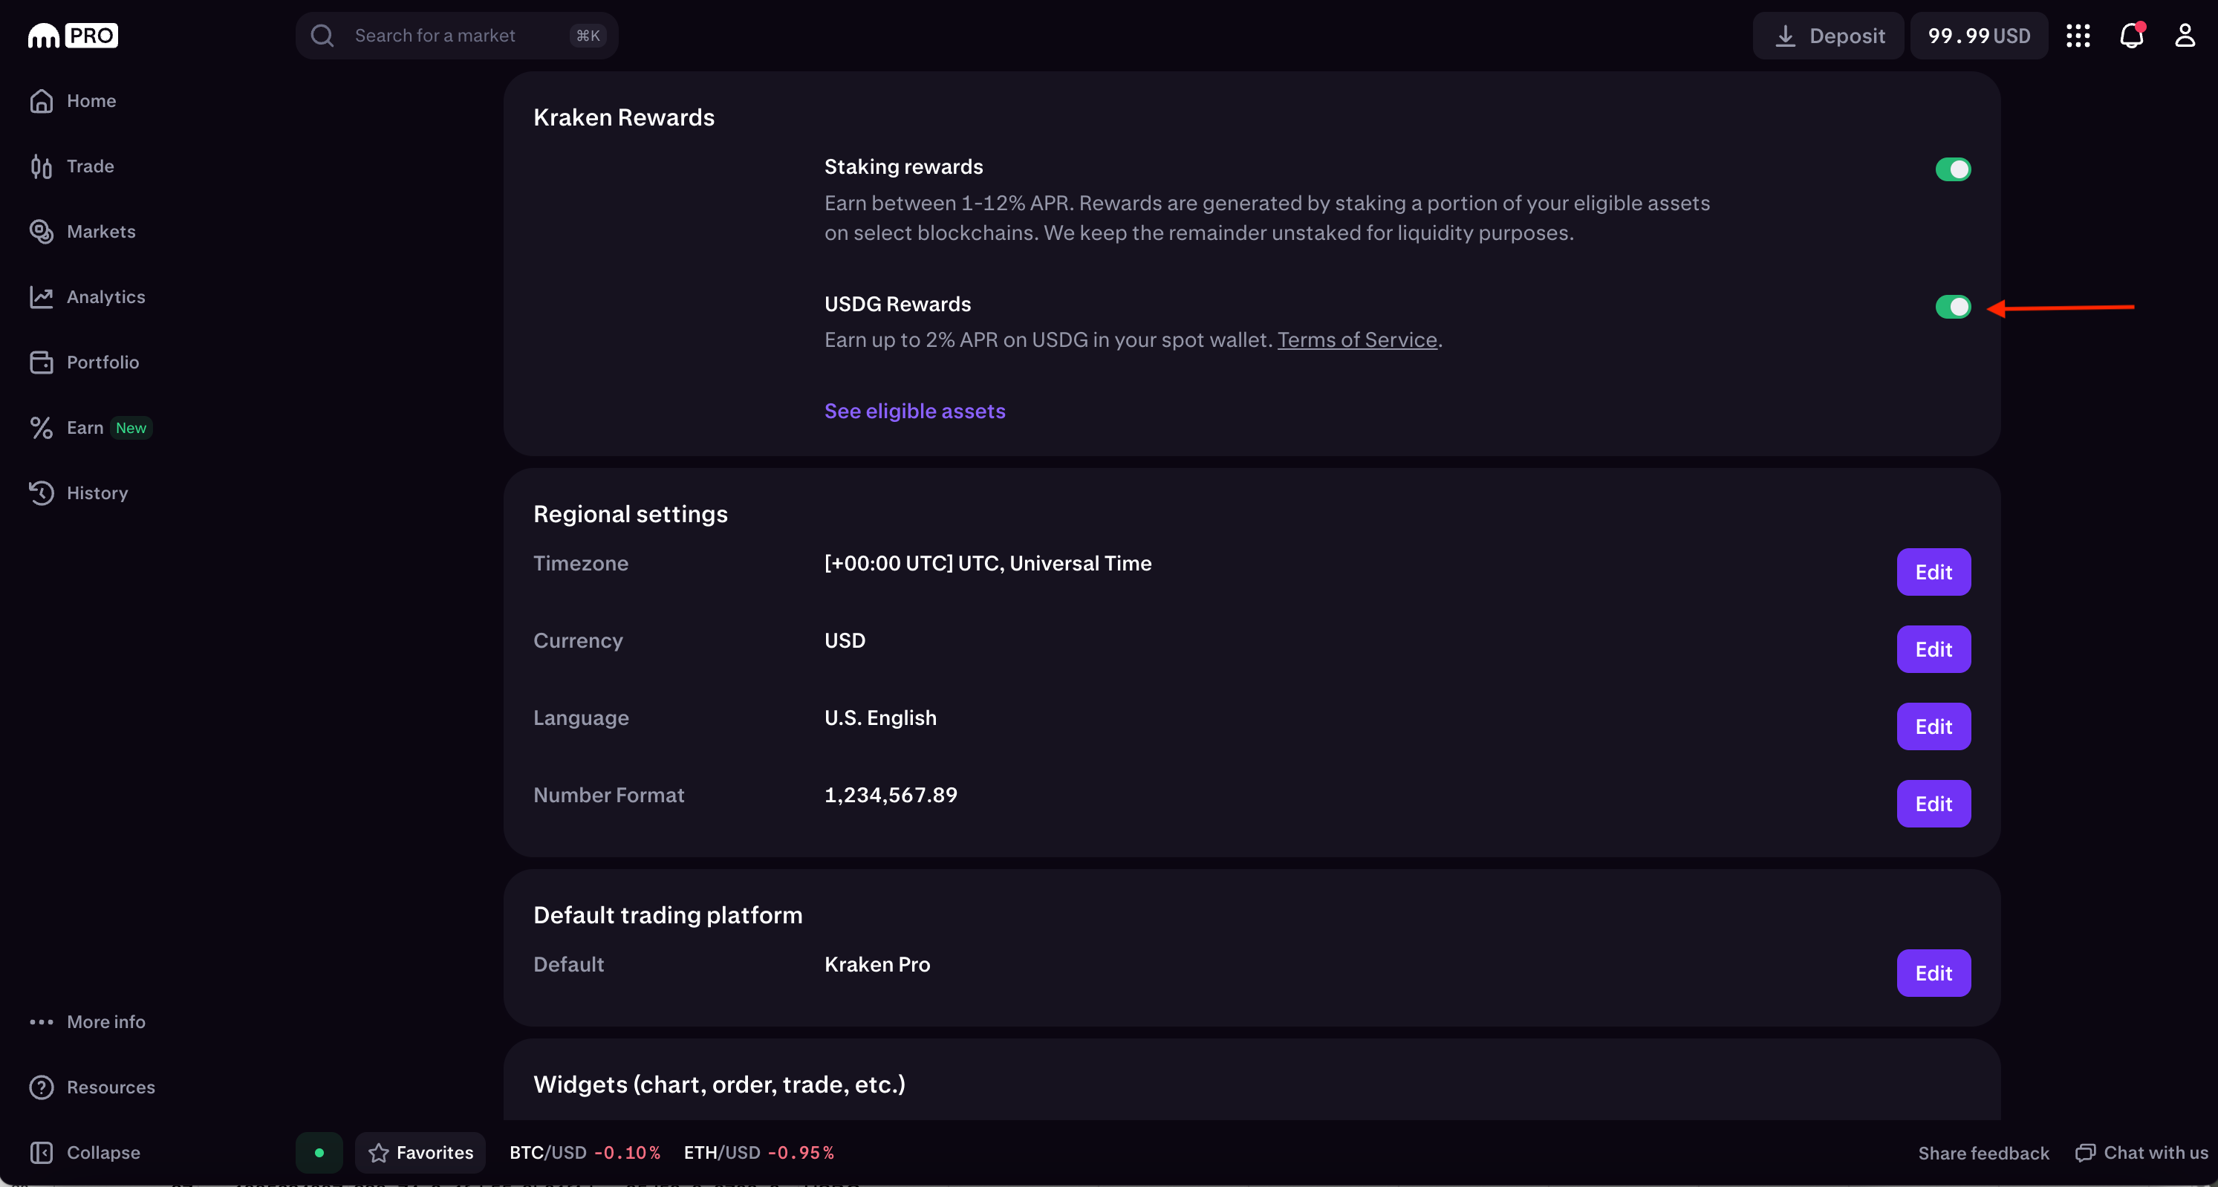
Task: Go to Markets in the sidebar
Action: point(82,232)
